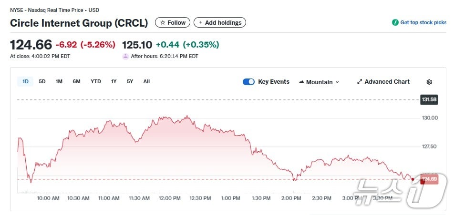The width and height of the screenshot is (454, 215).
Task: Select the All time range
Action: tap(146, 81)
